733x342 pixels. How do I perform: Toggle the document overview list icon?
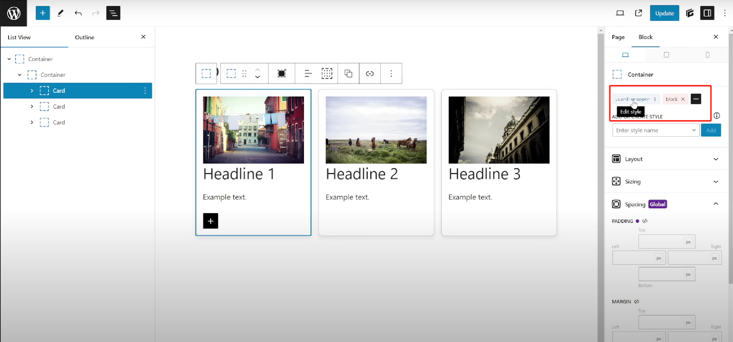pyautogui.click(x=113, y=13)
